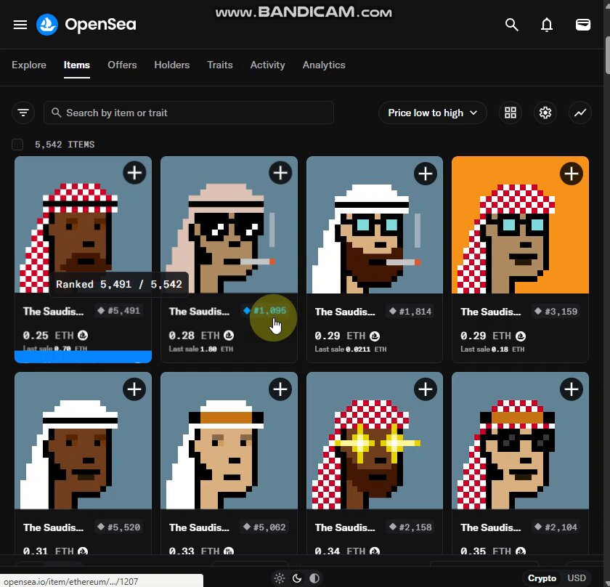Switch to the Analytics tab
This screenshot has height=587, width=610.
tap(324, 65)
